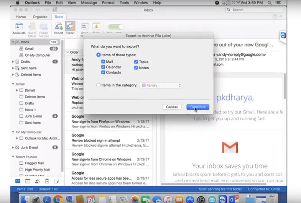Collapse the Gmail section in sidebar

[x=13, y=84]
